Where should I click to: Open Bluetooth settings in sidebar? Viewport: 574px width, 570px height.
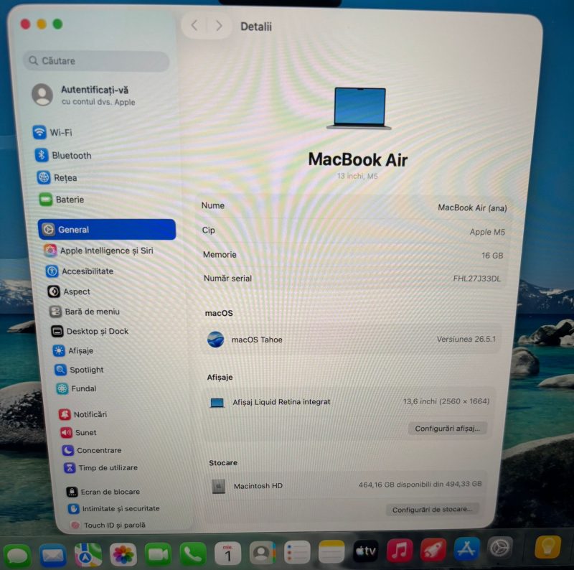(63, 155)
